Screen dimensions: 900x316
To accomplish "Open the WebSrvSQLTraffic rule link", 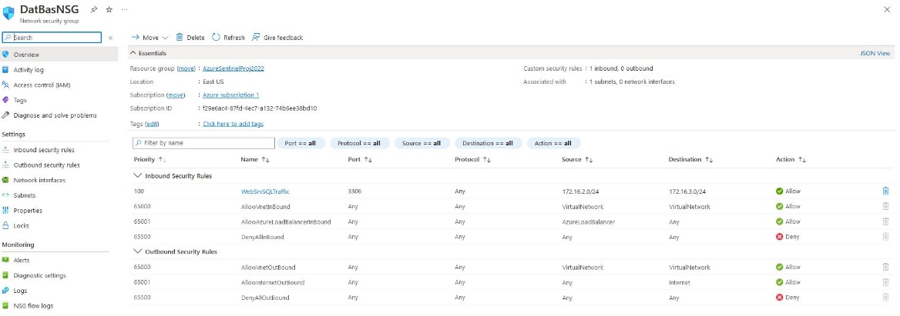I will [x=265, y=191].
